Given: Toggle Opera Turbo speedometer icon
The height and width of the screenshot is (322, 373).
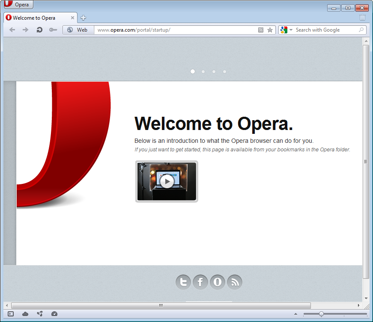Looking at the screenshot, I should click(54, 314).
